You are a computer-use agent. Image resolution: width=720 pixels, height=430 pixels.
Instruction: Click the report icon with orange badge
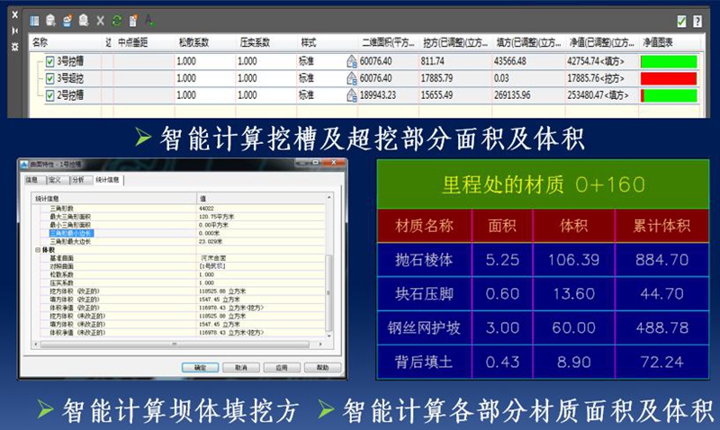[133, 21]
